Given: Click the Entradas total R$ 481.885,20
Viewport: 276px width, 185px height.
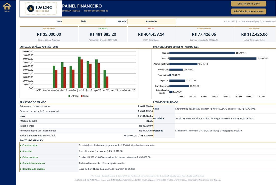Looking at the screenshot, I should click(x=103, y=34).
